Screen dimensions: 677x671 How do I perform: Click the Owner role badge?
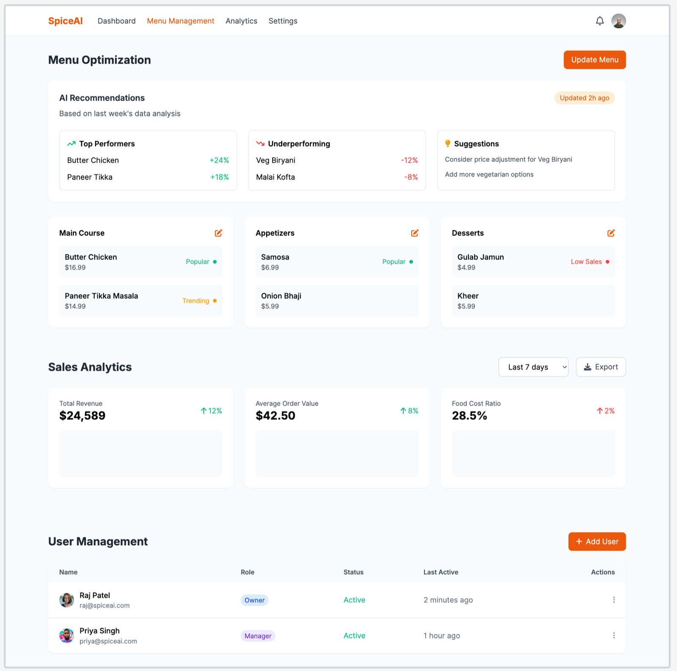coord(254,600)
